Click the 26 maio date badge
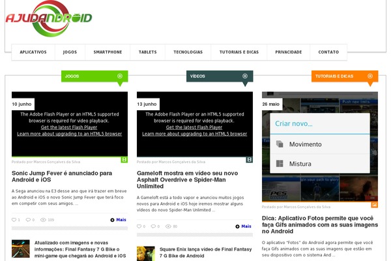Viewport: 391px width, 261px height. tap(272, 104)
